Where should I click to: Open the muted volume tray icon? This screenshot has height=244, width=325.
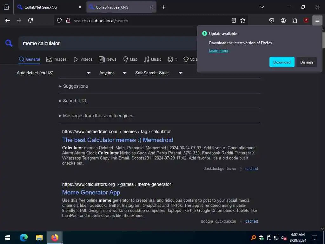pos(284,238)
